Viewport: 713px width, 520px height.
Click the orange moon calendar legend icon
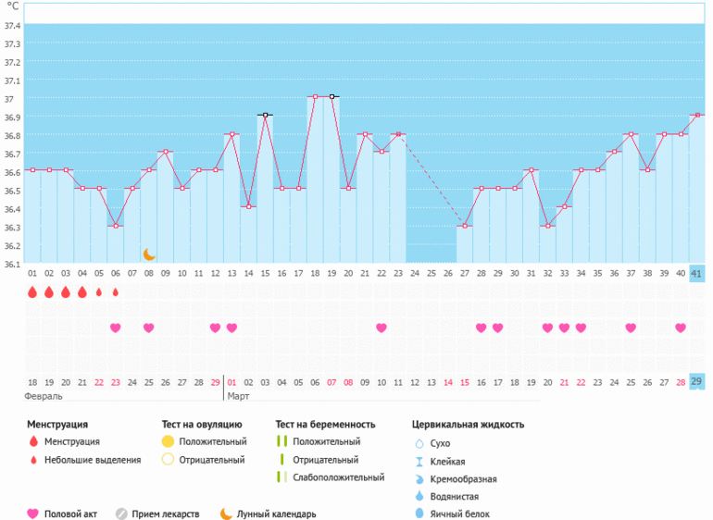[226, 514]
